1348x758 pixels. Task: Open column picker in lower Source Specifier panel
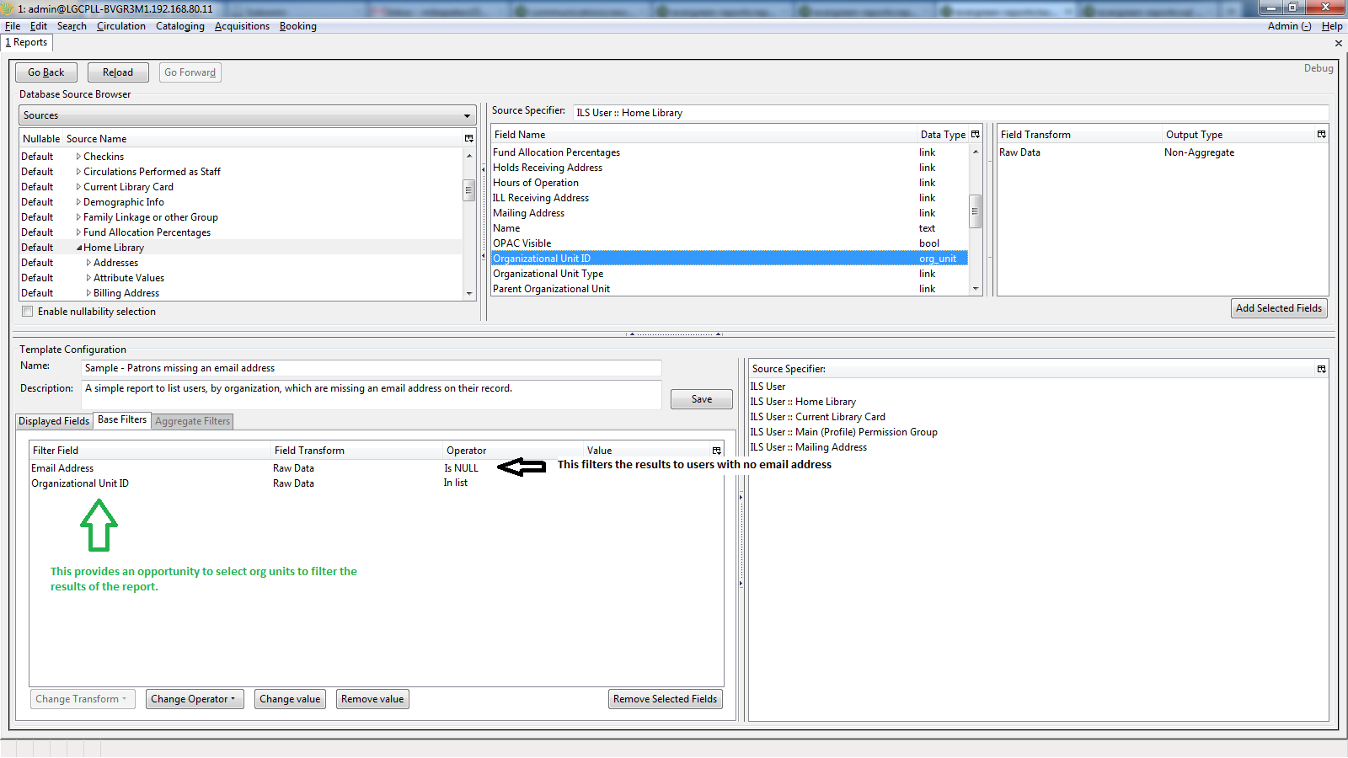coord(1321,369)
